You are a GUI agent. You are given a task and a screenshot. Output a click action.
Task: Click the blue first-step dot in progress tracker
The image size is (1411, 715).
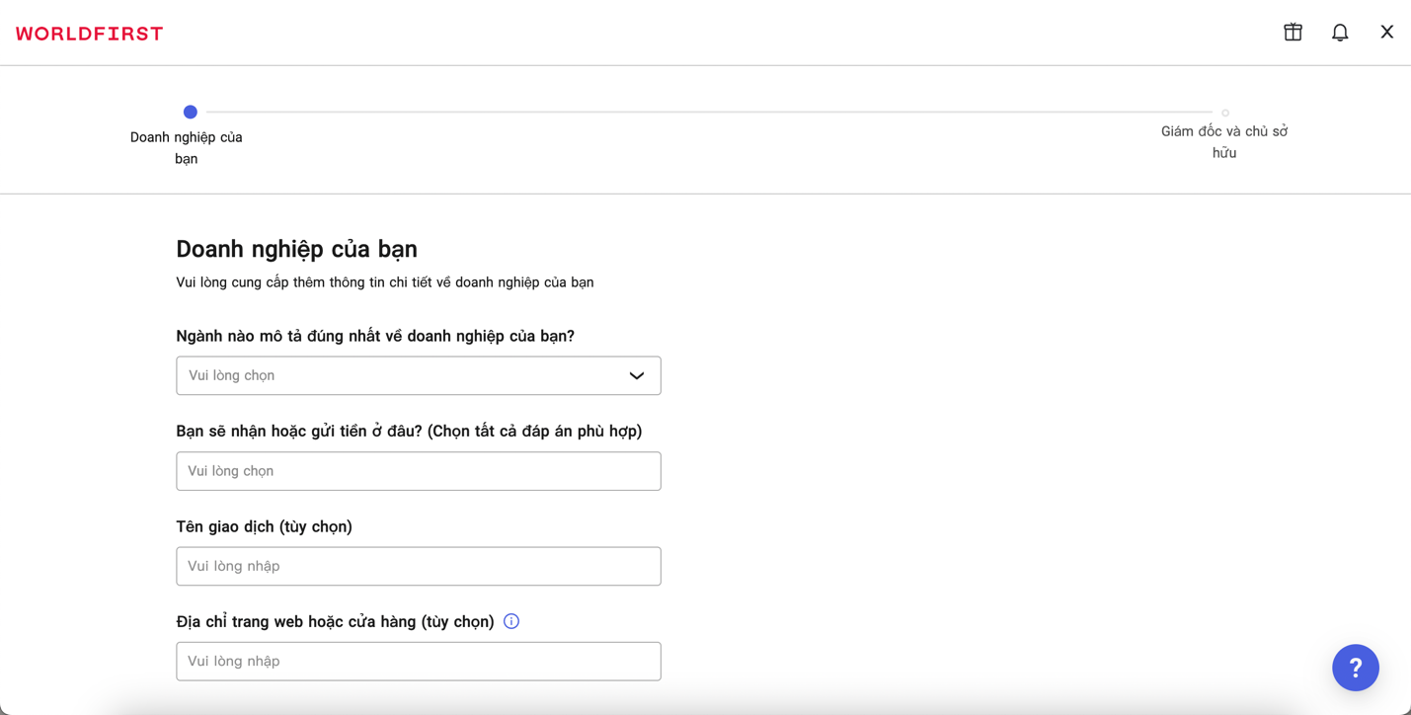[x=191, y=112]
